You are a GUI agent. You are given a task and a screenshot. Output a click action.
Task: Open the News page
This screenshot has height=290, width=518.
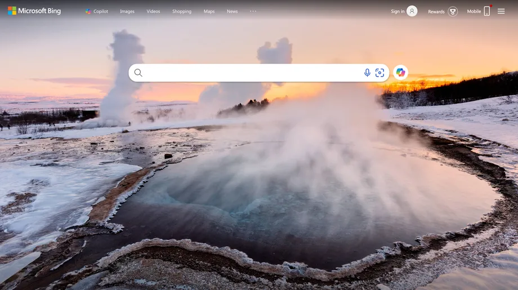click(x=232, y=11)
